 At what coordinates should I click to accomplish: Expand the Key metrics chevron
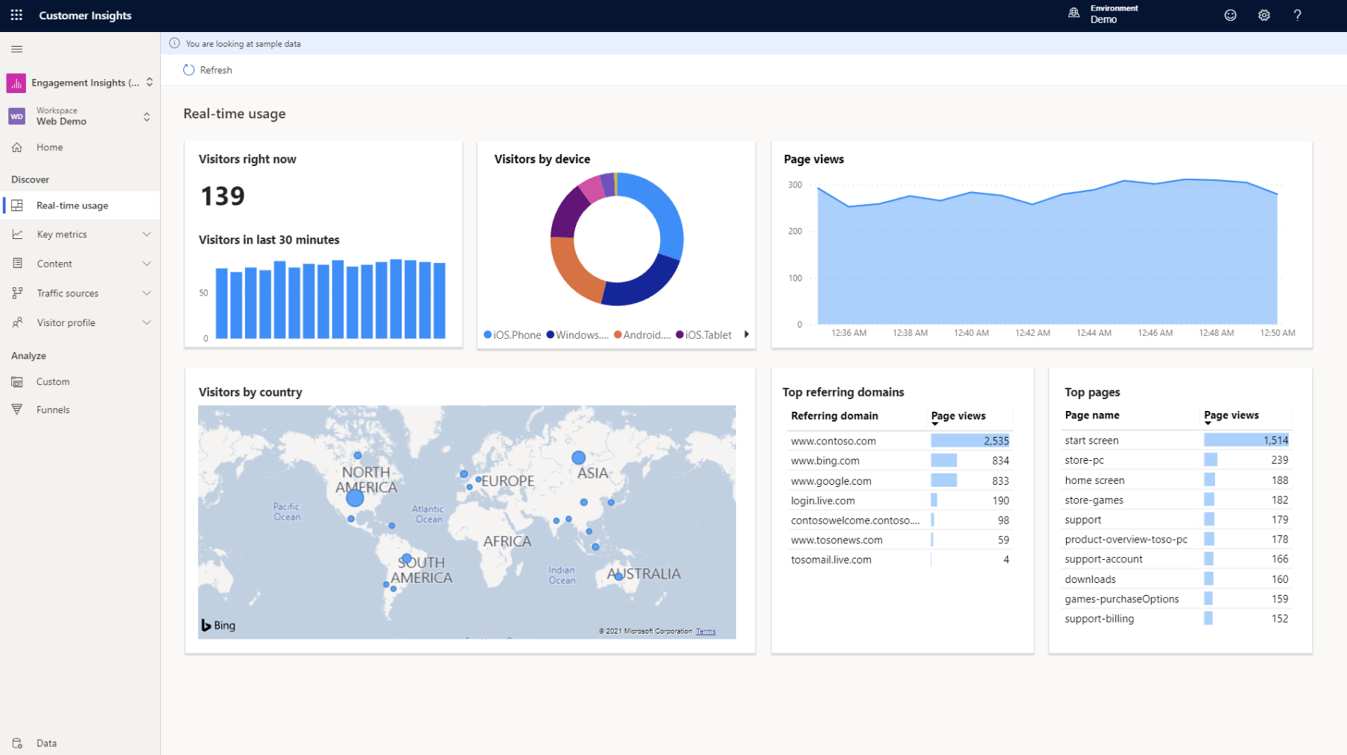[147, 234]
